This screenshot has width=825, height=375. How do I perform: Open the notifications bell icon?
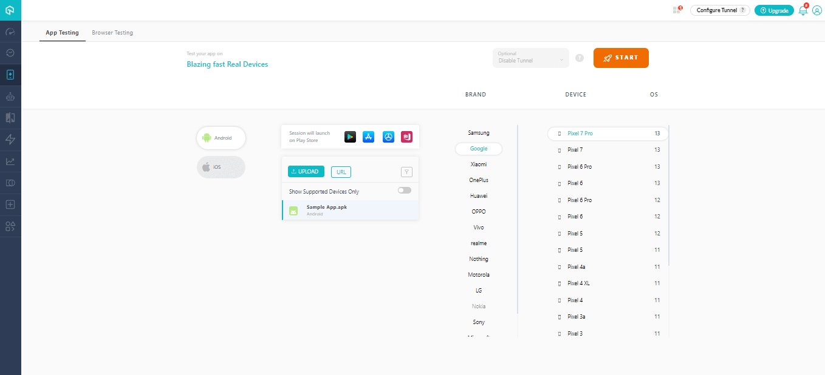coord(803,10)
